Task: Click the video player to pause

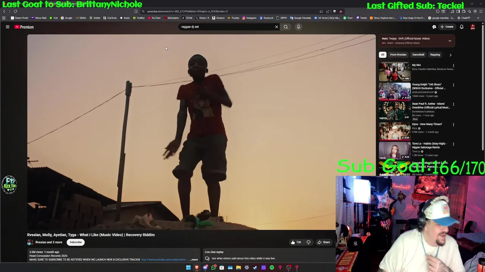Action: pos(201,132)
